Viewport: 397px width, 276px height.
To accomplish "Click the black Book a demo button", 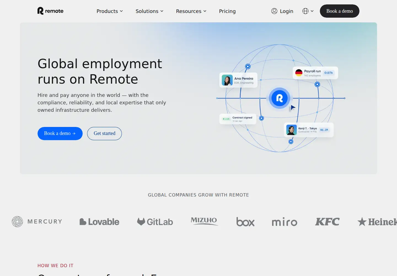I will [x=339, y=11].
